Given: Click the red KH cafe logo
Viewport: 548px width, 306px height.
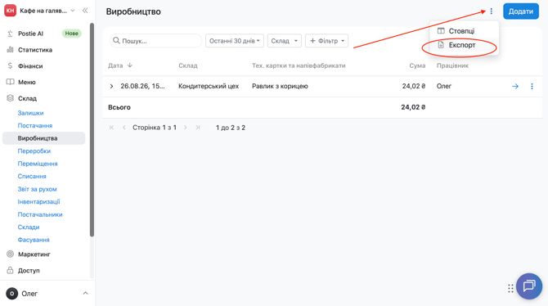Looking at the screenshot, I should click(x=10, y=11).
